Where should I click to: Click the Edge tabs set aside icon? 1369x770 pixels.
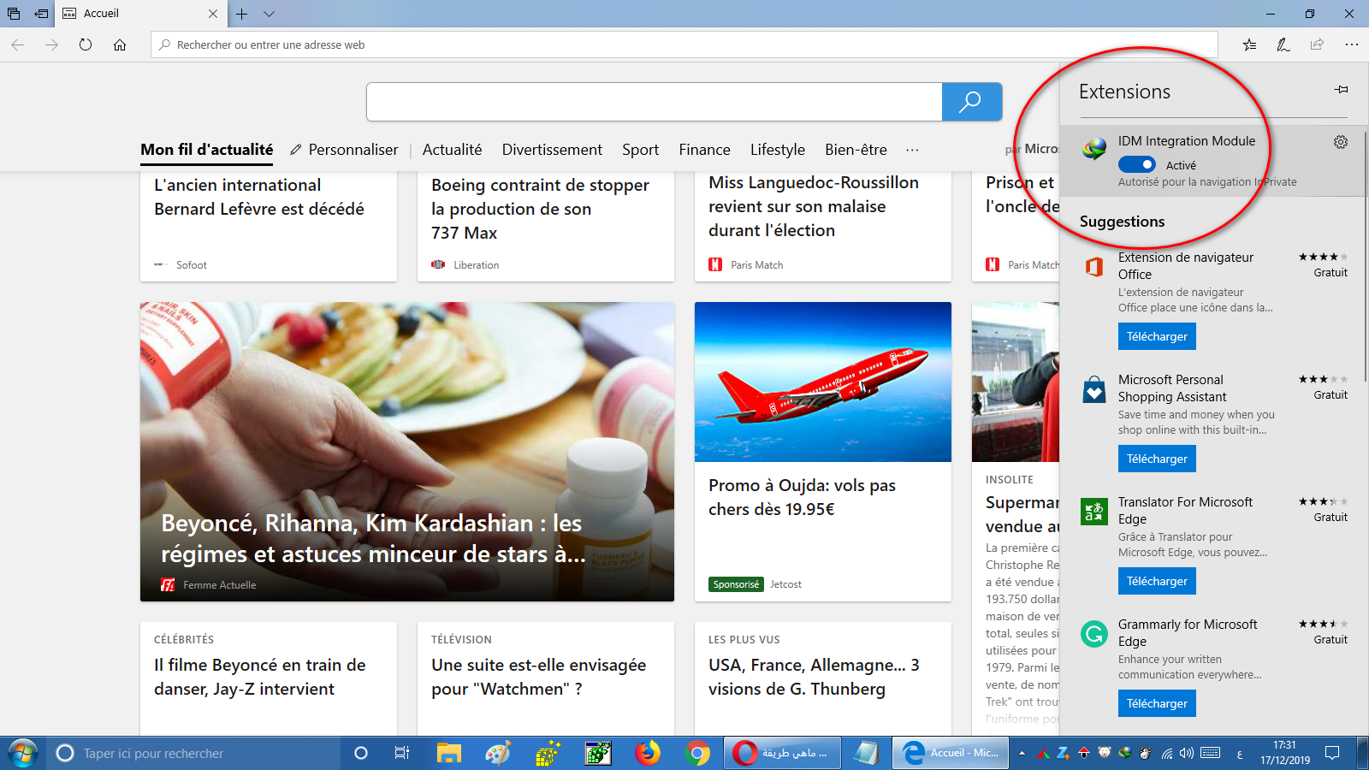point(14,14)
